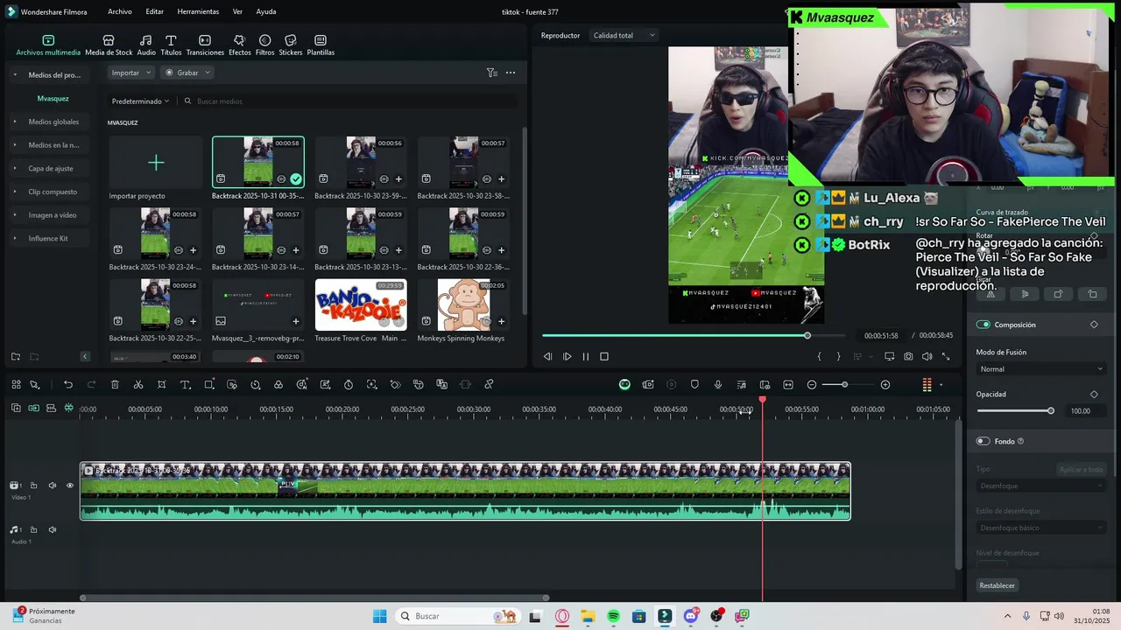Open the Efectos tab

[x=239, y=45]
